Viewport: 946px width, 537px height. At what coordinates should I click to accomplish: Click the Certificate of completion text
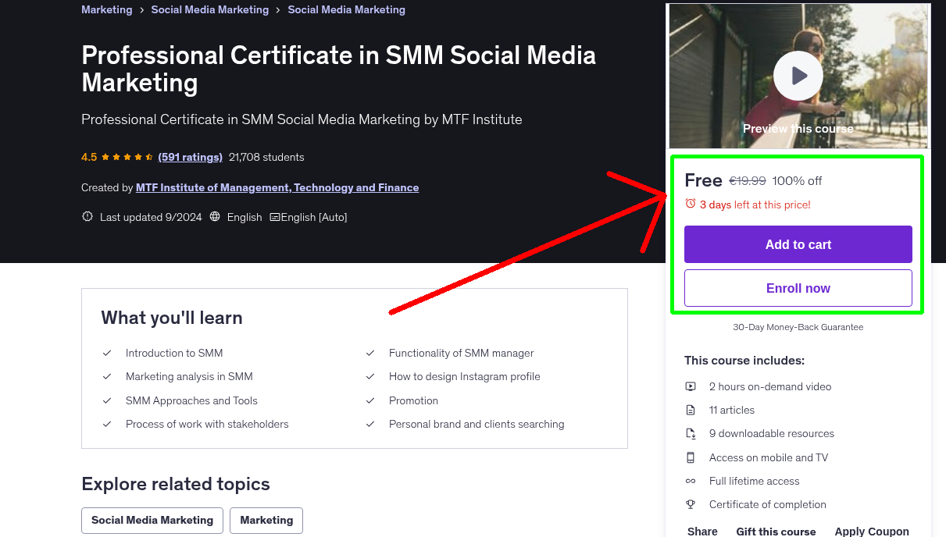tap(768, 504)
